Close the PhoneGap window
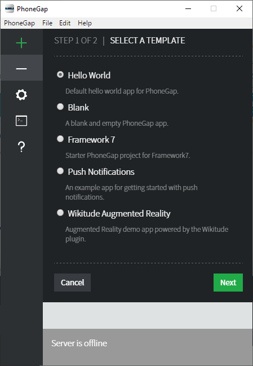253x366 pixels. 239,8
